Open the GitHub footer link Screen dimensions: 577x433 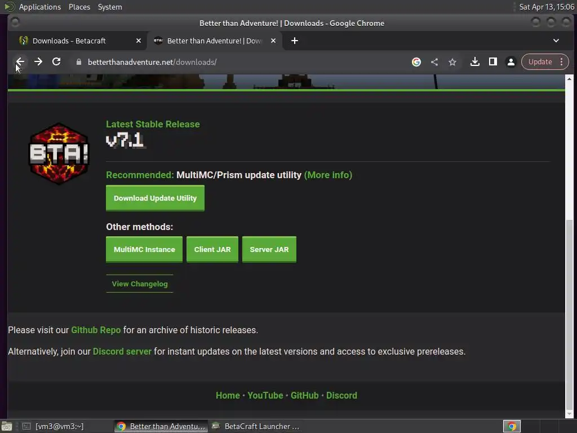click(x=304, y=395)
